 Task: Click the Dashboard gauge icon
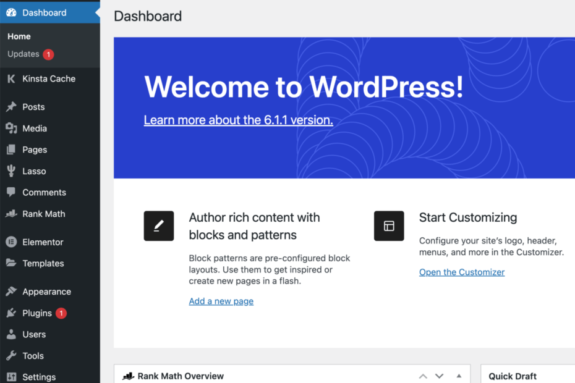tap(11, 12)
